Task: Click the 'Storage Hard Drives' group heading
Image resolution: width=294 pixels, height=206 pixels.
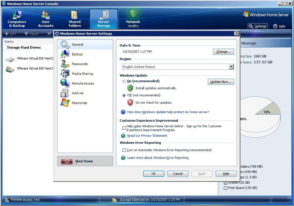Action: (x=24, y=47)
